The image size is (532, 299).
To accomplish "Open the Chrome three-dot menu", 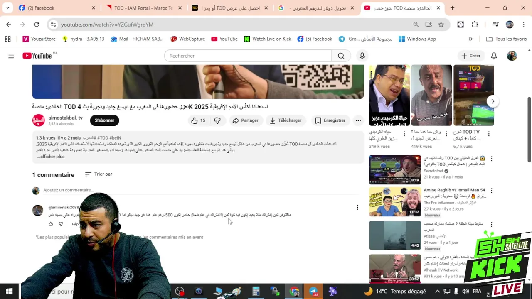I will [523, 25].
